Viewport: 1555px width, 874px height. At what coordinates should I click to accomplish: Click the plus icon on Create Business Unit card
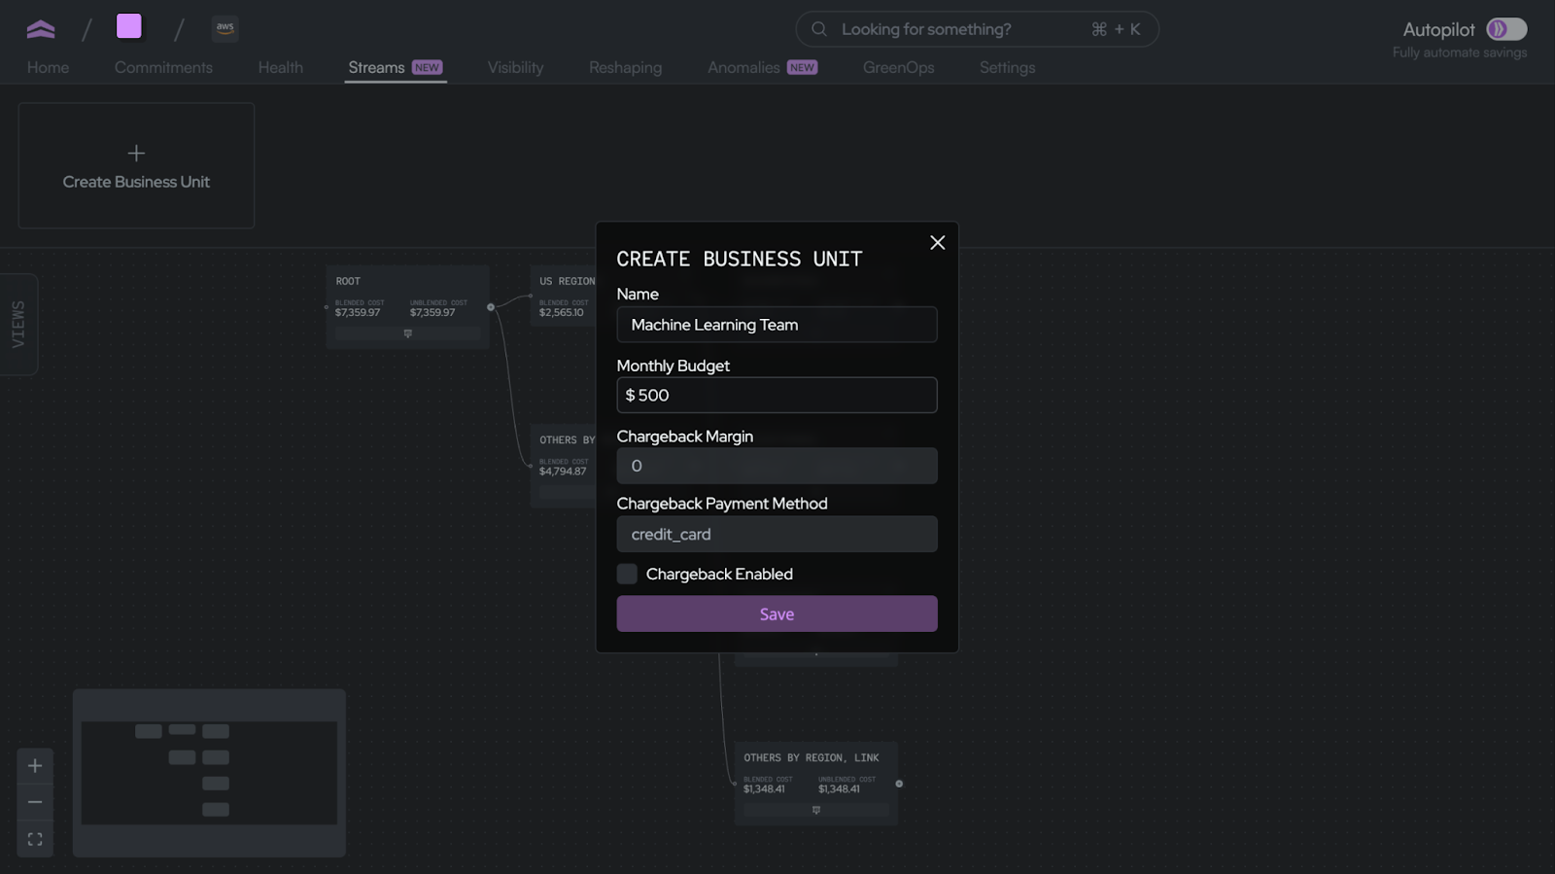point(136,153)
